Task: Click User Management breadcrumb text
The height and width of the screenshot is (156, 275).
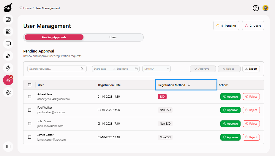Action: 47,8
